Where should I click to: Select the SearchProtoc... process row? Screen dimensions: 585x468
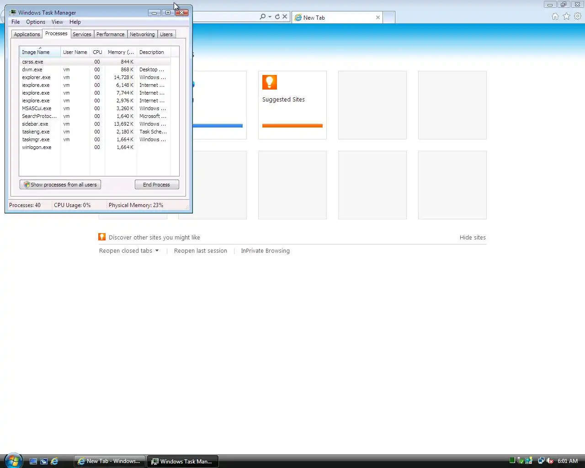pos(95,116)
